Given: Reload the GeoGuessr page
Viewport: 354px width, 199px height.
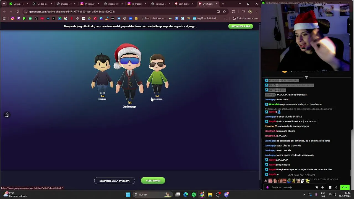Looking at the screenshot, I should tap(18, 12).
